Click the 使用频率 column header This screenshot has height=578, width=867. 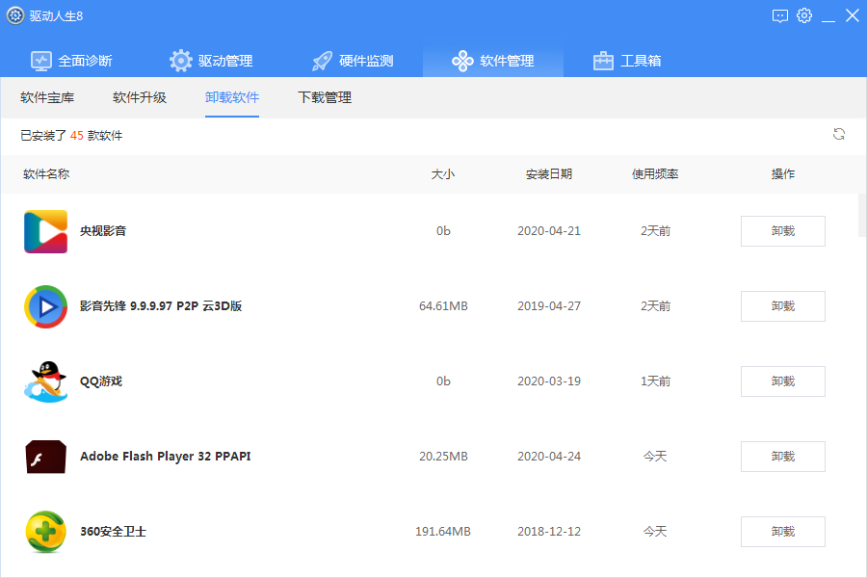654,174
